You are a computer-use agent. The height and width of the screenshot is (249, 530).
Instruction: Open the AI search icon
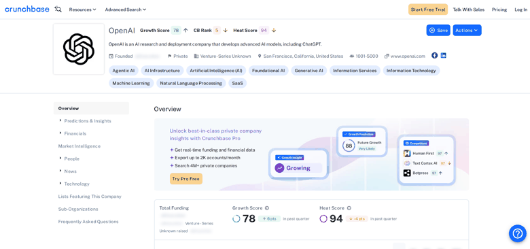(x=58, y=10)
